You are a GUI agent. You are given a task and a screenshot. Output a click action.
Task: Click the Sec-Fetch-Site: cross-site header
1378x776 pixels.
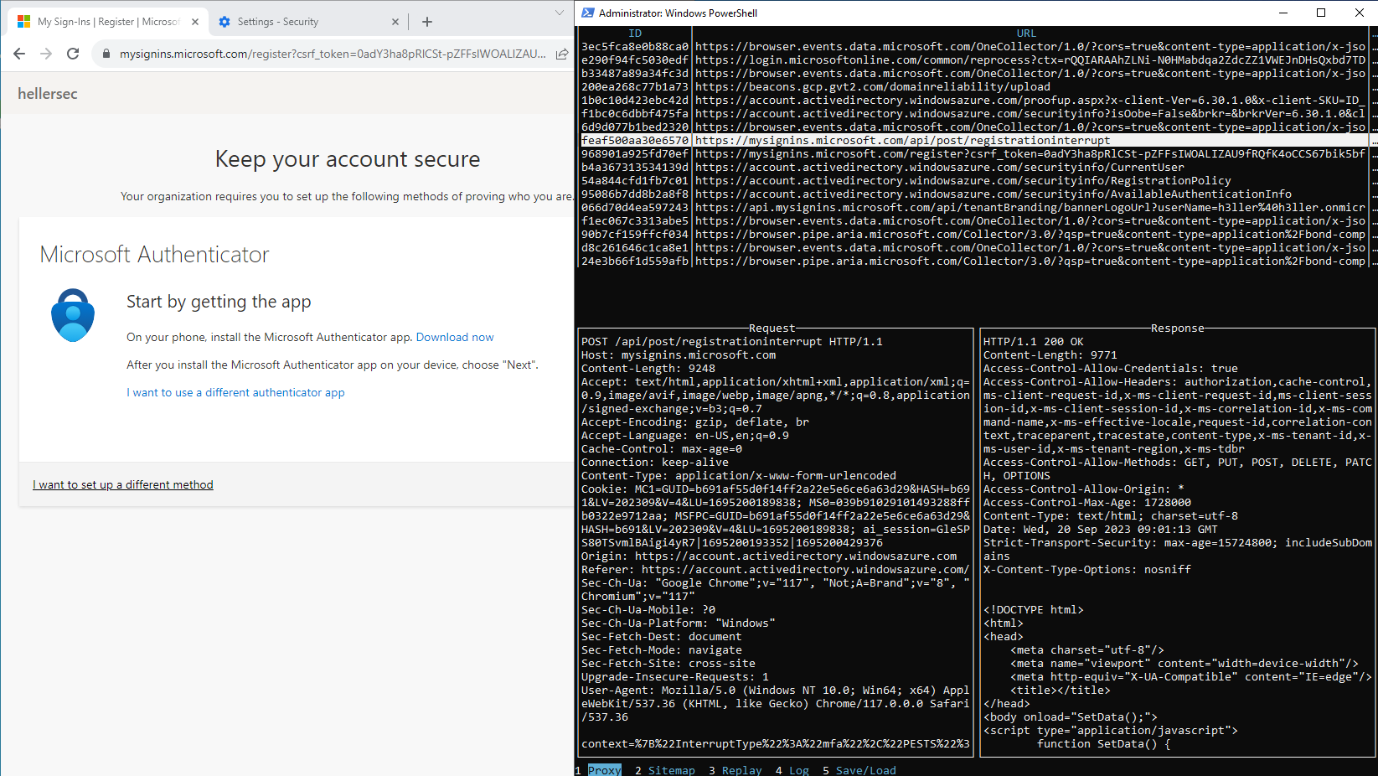[x=668, y=664]
